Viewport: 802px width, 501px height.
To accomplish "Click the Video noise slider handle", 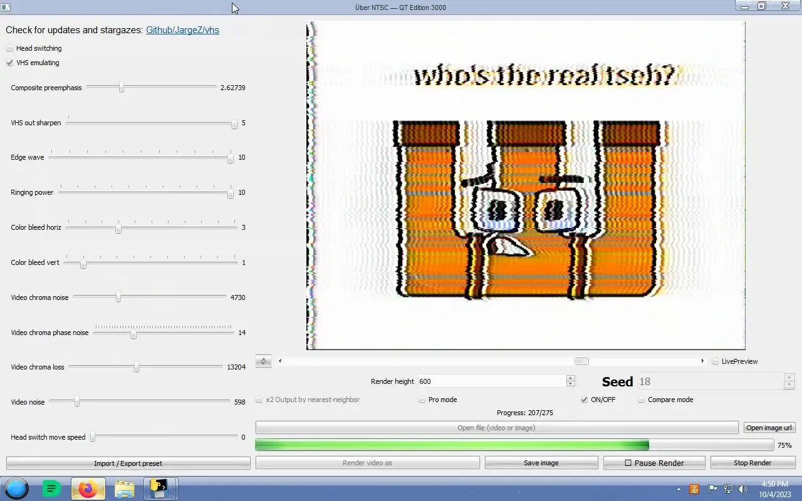I will (77, 401).
